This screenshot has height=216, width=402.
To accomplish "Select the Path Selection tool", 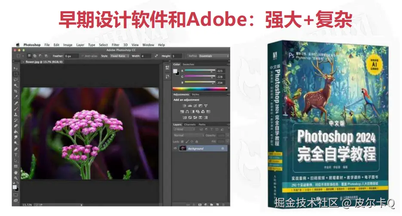I will (x=15, y=161).
